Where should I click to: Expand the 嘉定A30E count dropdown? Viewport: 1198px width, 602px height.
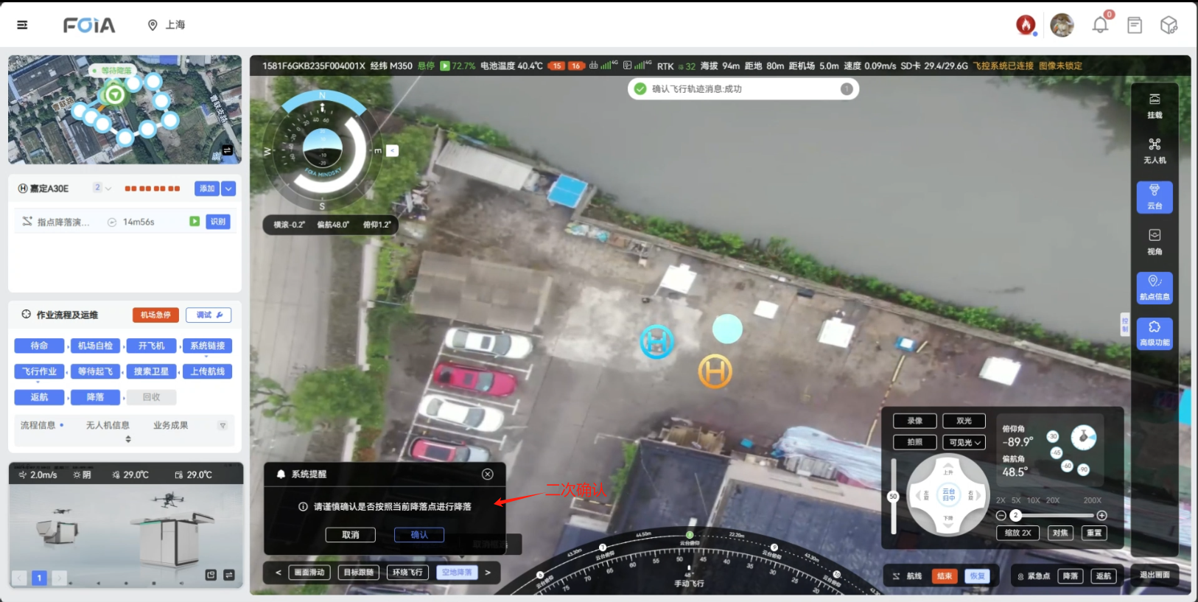click(x=102, y=189)
